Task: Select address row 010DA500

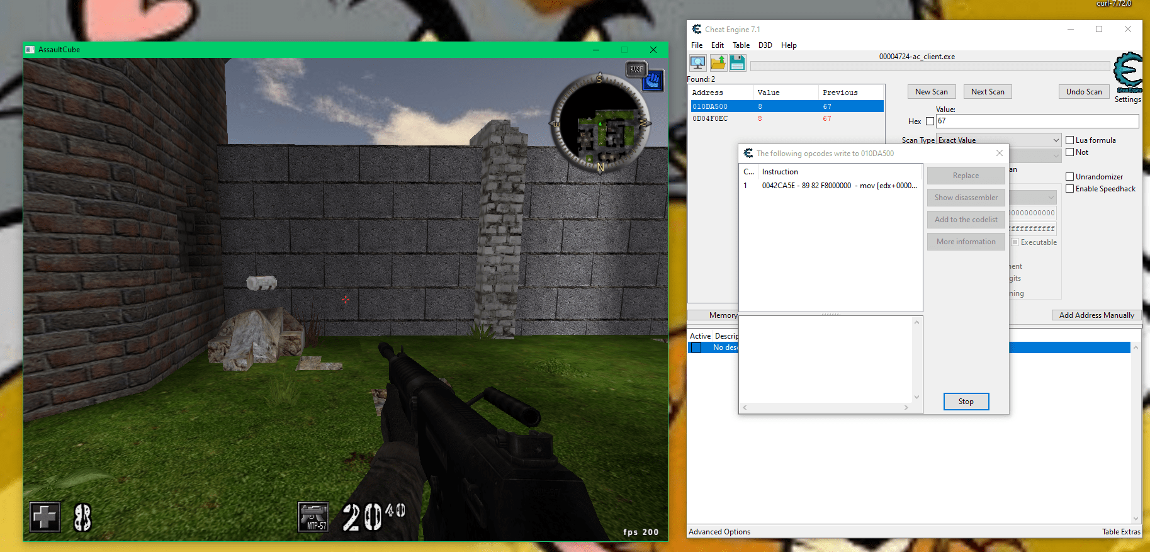Action: [x=787, y=106]
